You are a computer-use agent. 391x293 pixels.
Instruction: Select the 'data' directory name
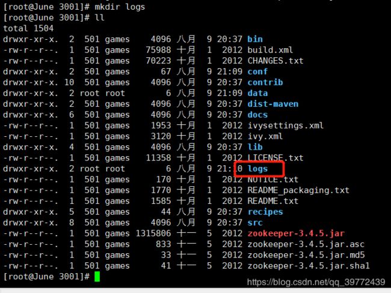coord(257,93)
